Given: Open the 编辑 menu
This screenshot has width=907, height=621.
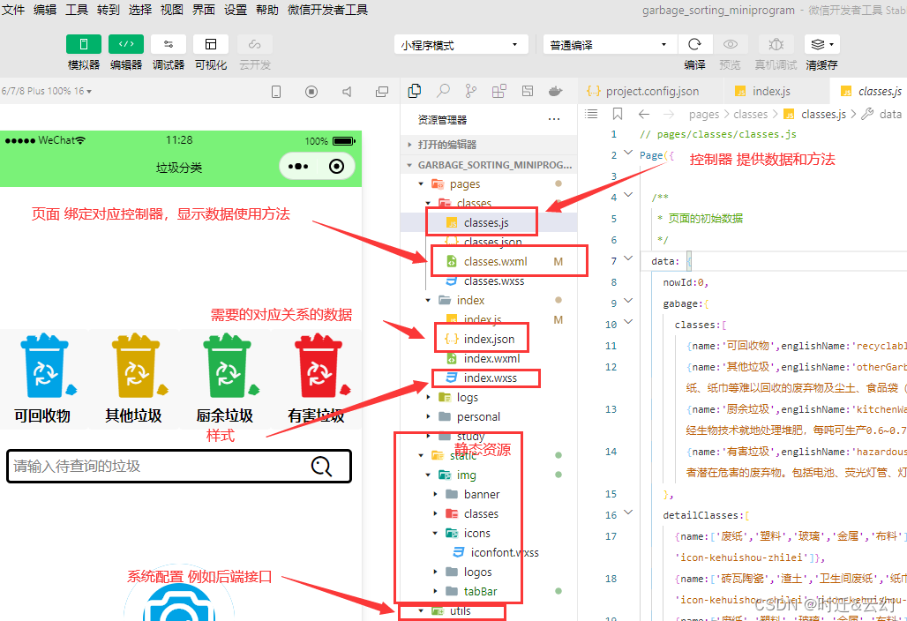Looking at the screenshot, I should [44, 10].
